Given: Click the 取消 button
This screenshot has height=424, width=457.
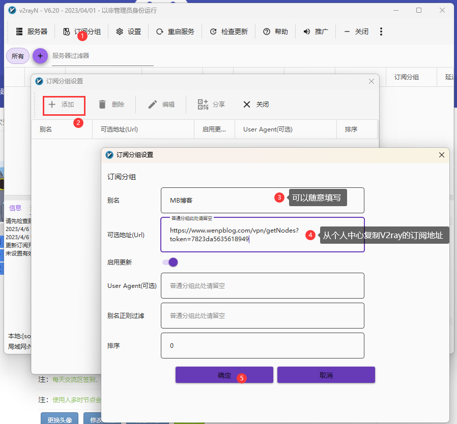Looking at the screenshot, I should tap(326, 375).
